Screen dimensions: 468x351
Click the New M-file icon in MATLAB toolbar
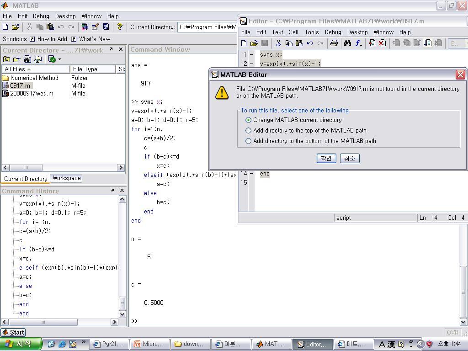5,27
